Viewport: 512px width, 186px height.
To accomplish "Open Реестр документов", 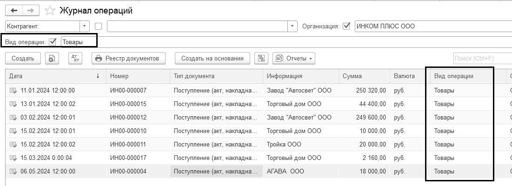I will [x=129, y=59].
